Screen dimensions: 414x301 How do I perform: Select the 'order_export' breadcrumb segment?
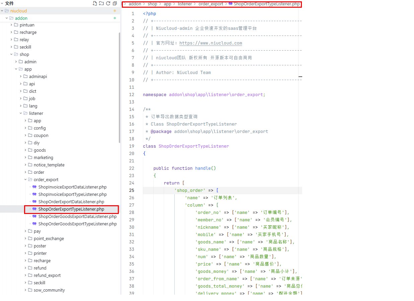point(211,4)
